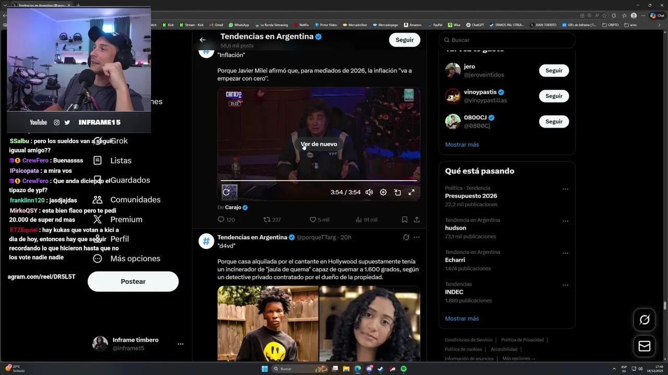Mute the video using the speaker icon

[x=369, y=192]
